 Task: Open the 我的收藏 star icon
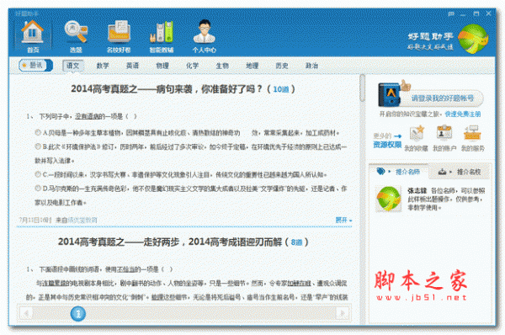pos(416,133)
